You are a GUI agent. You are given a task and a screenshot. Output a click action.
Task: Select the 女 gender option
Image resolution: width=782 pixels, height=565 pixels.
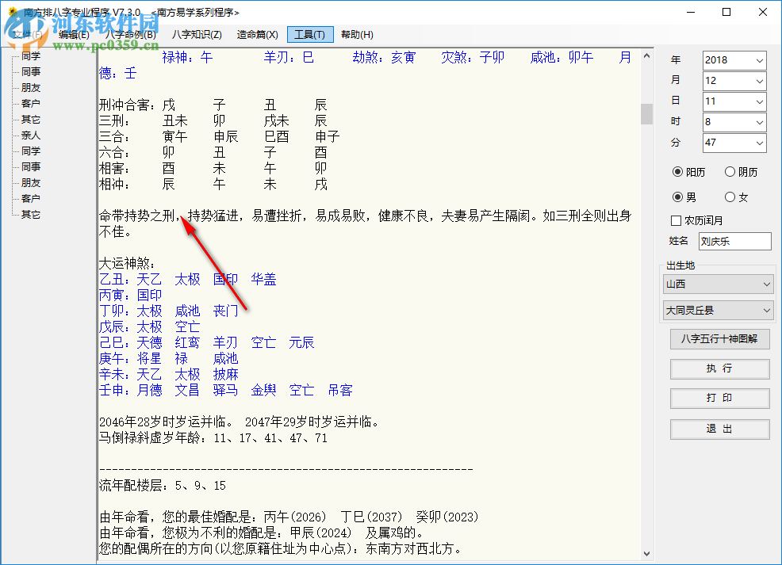click(730, 197)
